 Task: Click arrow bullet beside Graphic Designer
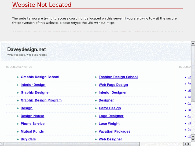[x=18, y=93]
